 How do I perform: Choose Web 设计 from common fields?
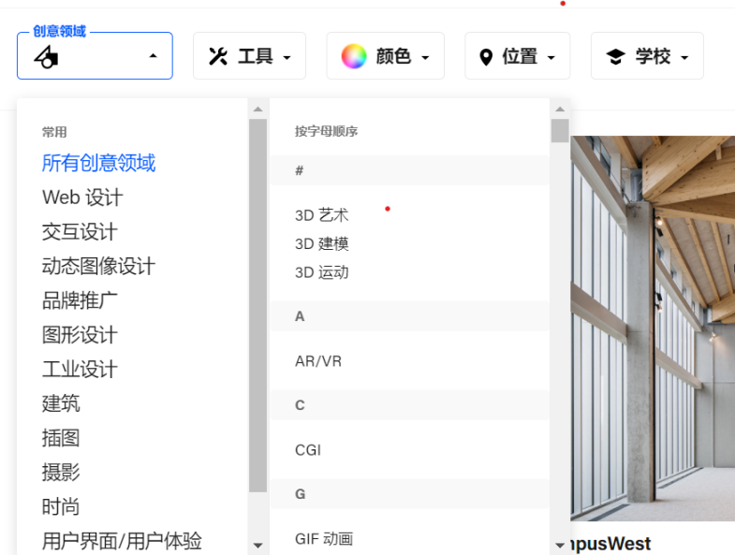pyautogui.click(x=82, y=197)
